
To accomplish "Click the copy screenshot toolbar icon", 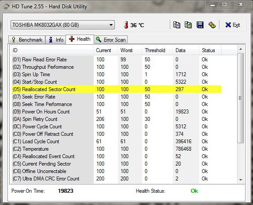I will tap(188, 25).
